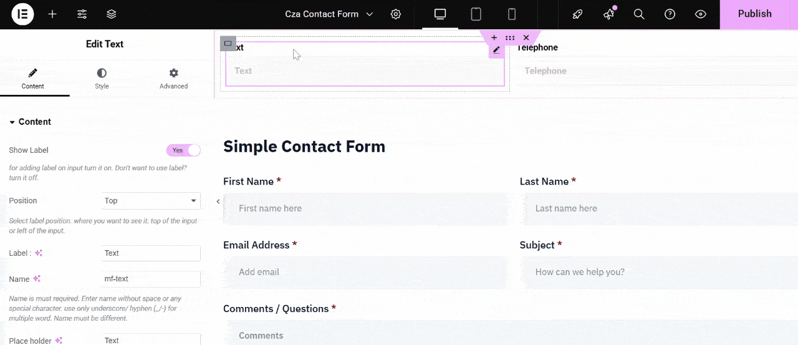Open the Elementor logo menu
Viewport: 798px width, 345px height.
[x=23, y=14]
